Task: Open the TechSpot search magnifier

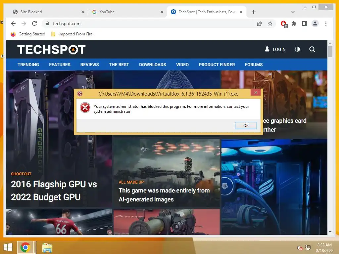Action: pos(312,50)
